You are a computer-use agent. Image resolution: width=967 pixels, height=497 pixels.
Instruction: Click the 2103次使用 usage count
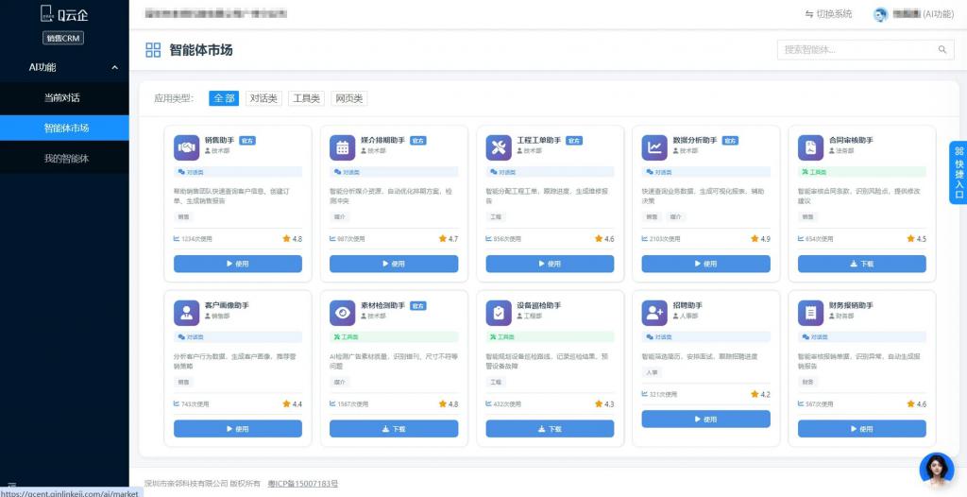coord(660,239)
